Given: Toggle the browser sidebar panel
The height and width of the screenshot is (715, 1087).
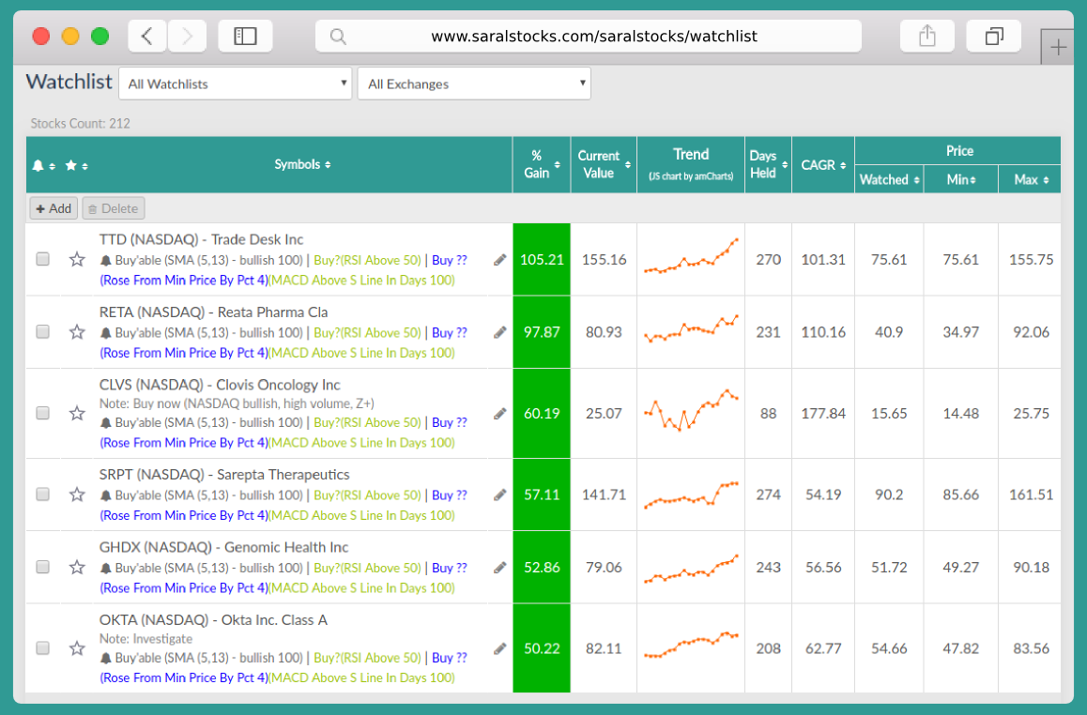Looking at the screenshot, I should click(x=245, y=36).
